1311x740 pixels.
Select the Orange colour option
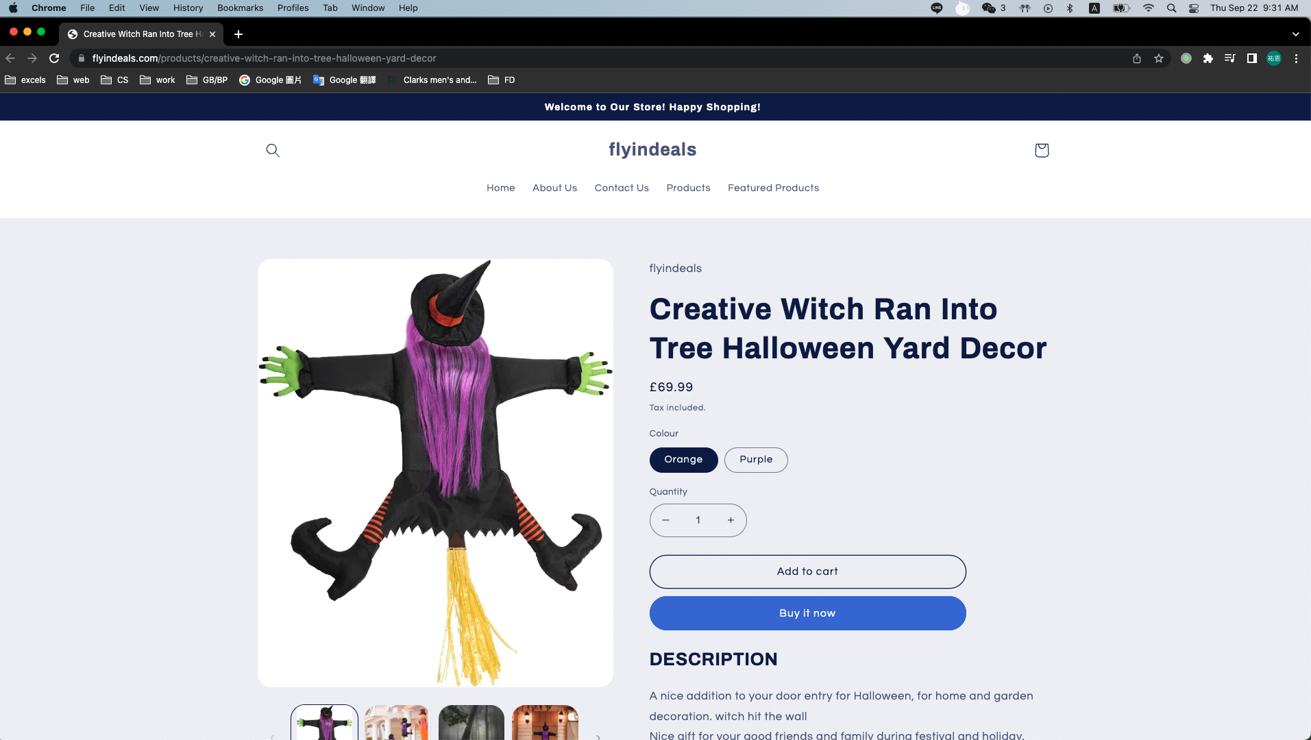point(683,460)
